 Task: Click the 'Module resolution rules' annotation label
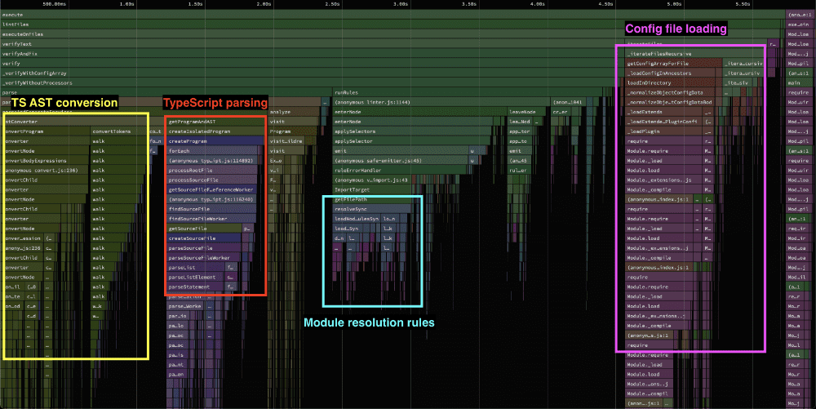point(369,322)
